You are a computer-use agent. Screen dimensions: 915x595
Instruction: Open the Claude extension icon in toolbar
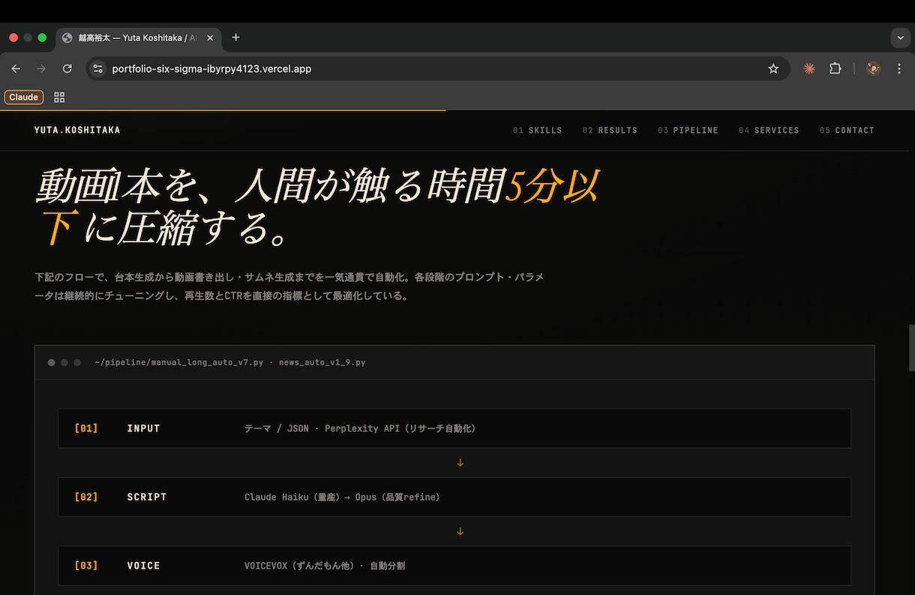[x=809, y=68]
